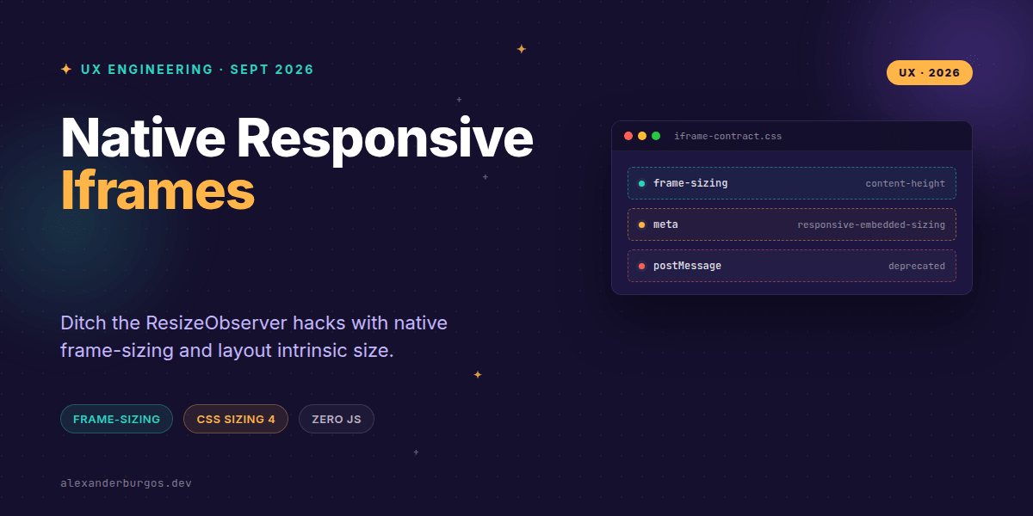Select the meta row label

point(665,224)
